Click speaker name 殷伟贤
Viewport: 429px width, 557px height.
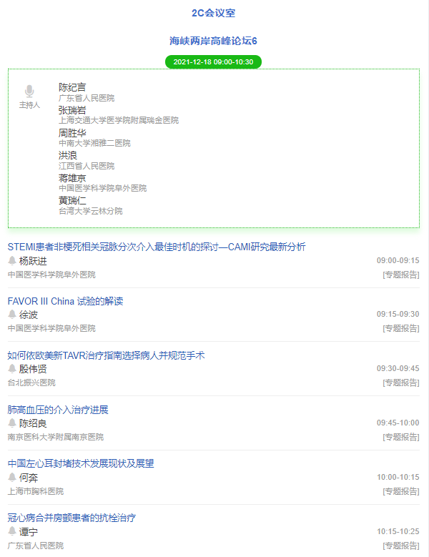33,369
